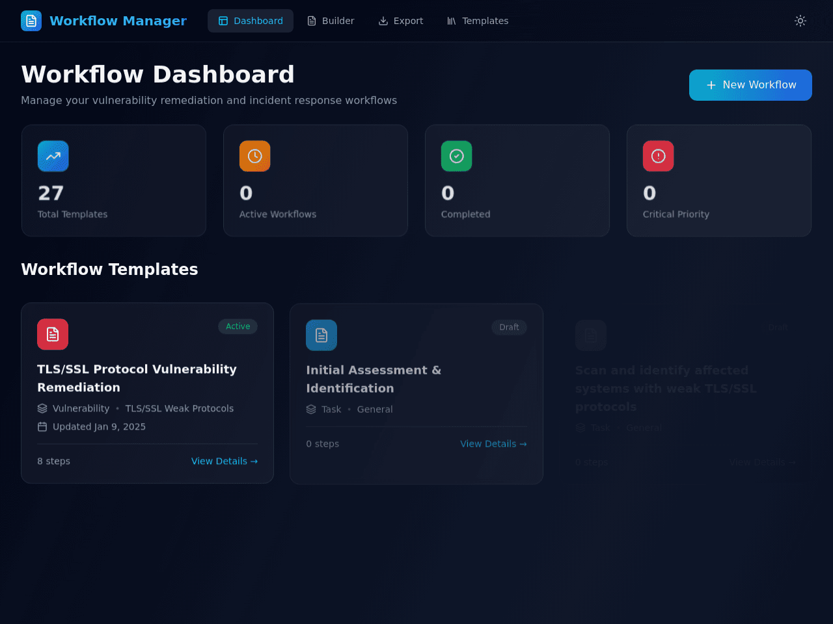The width and height of the screenshot is (833, 624).
Task: Click the Draft badge on Initial Assessment card
Action: point(509,327)
